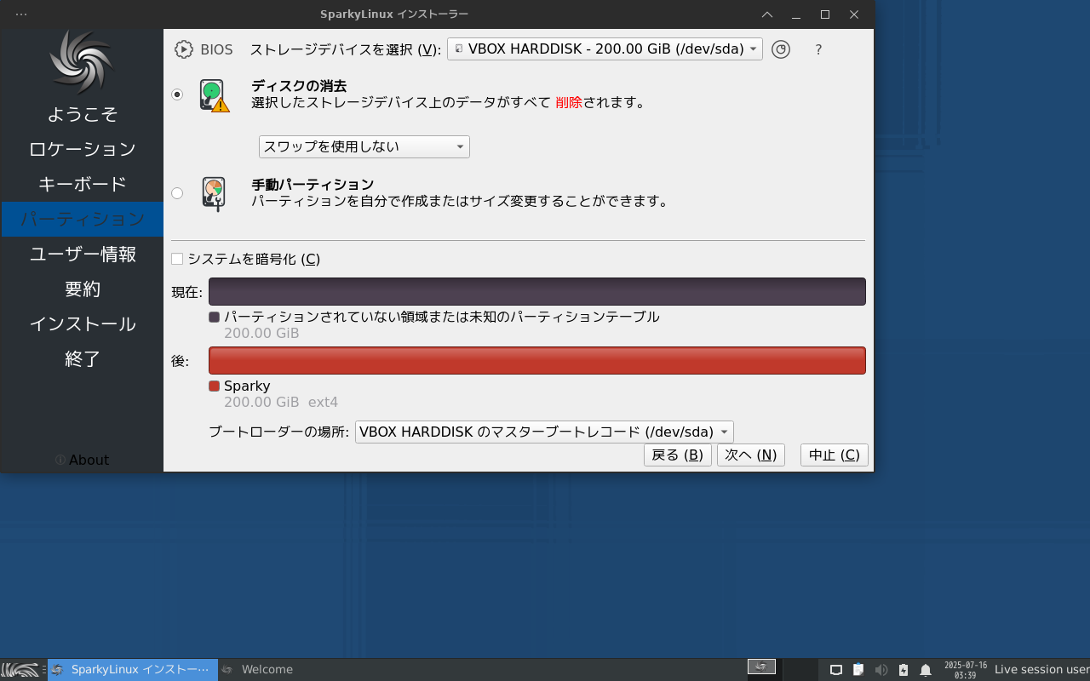Open the swap option dropdown
Screen dimensions: 1090x681
pyautogui.click(x=364, y=146)
